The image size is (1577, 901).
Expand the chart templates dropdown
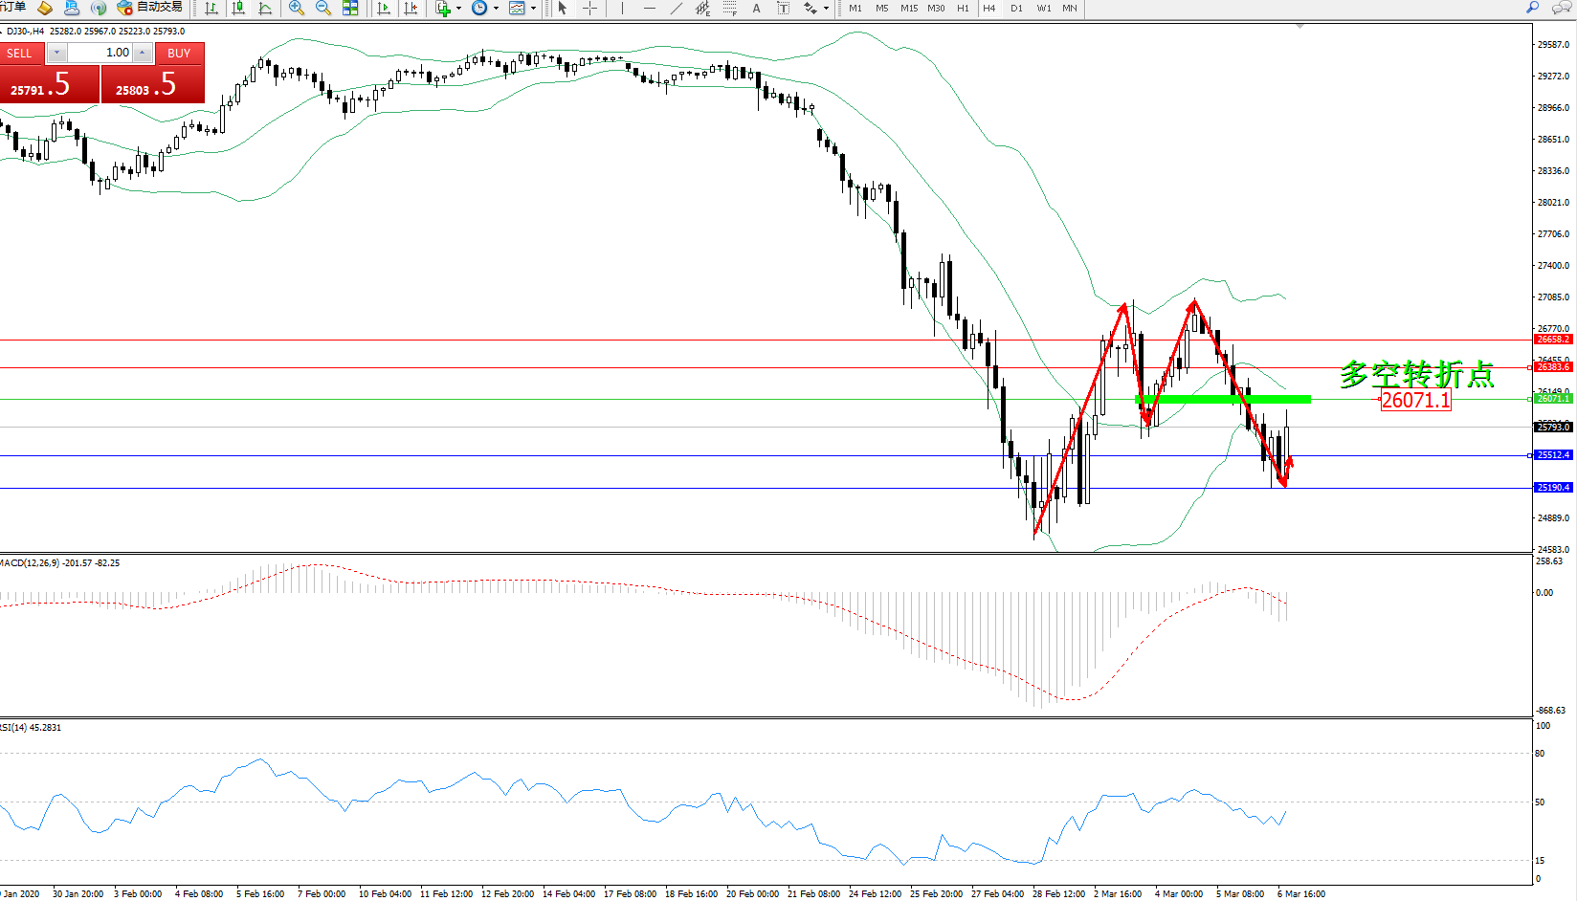(533, 9)
